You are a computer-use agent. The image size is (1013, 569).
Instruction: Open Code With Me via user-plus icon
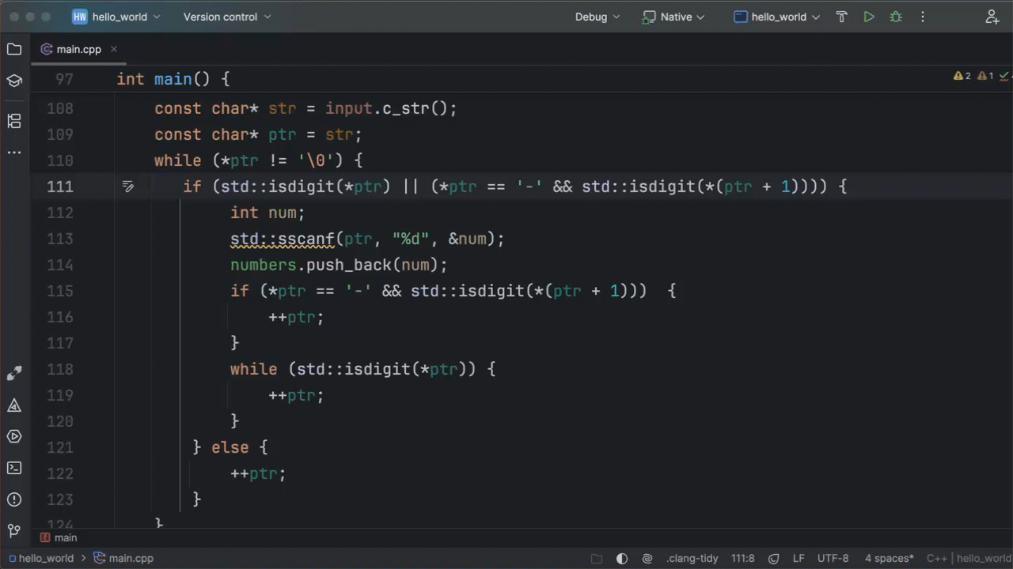click(992, 17)
